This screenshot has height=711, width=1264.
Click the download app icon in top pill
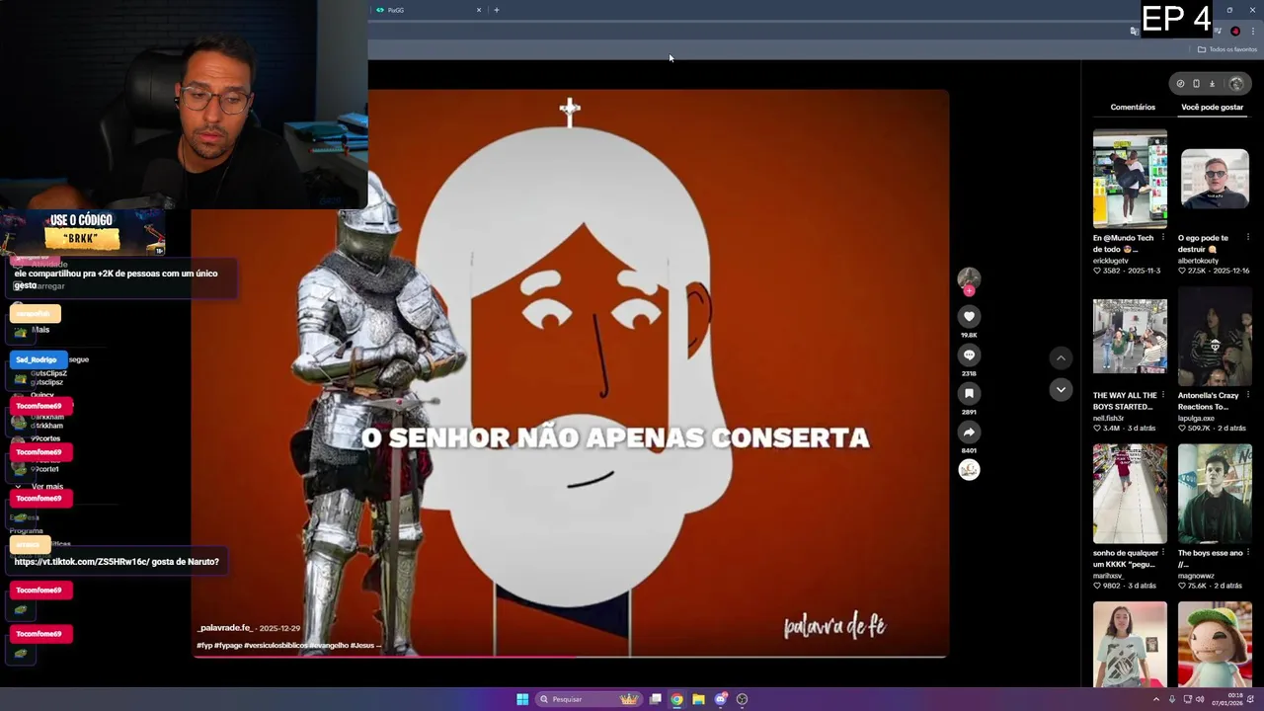coord(1212,84)
